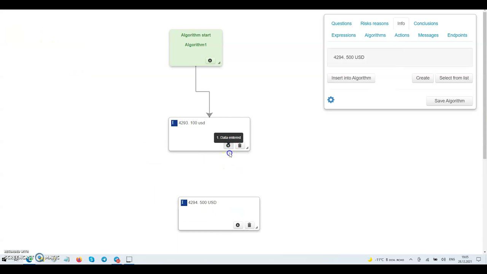Screen dimensions: 487x274
Task: Open the Expressions tab
Action: coord(344,35)
